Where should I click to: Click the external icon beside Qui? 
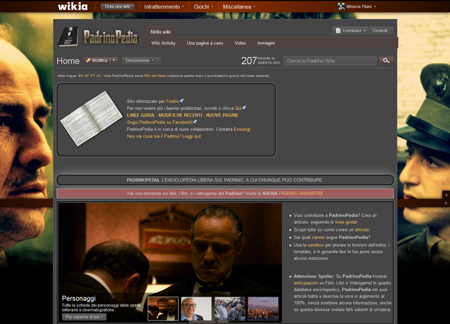(x=244, y=107)
